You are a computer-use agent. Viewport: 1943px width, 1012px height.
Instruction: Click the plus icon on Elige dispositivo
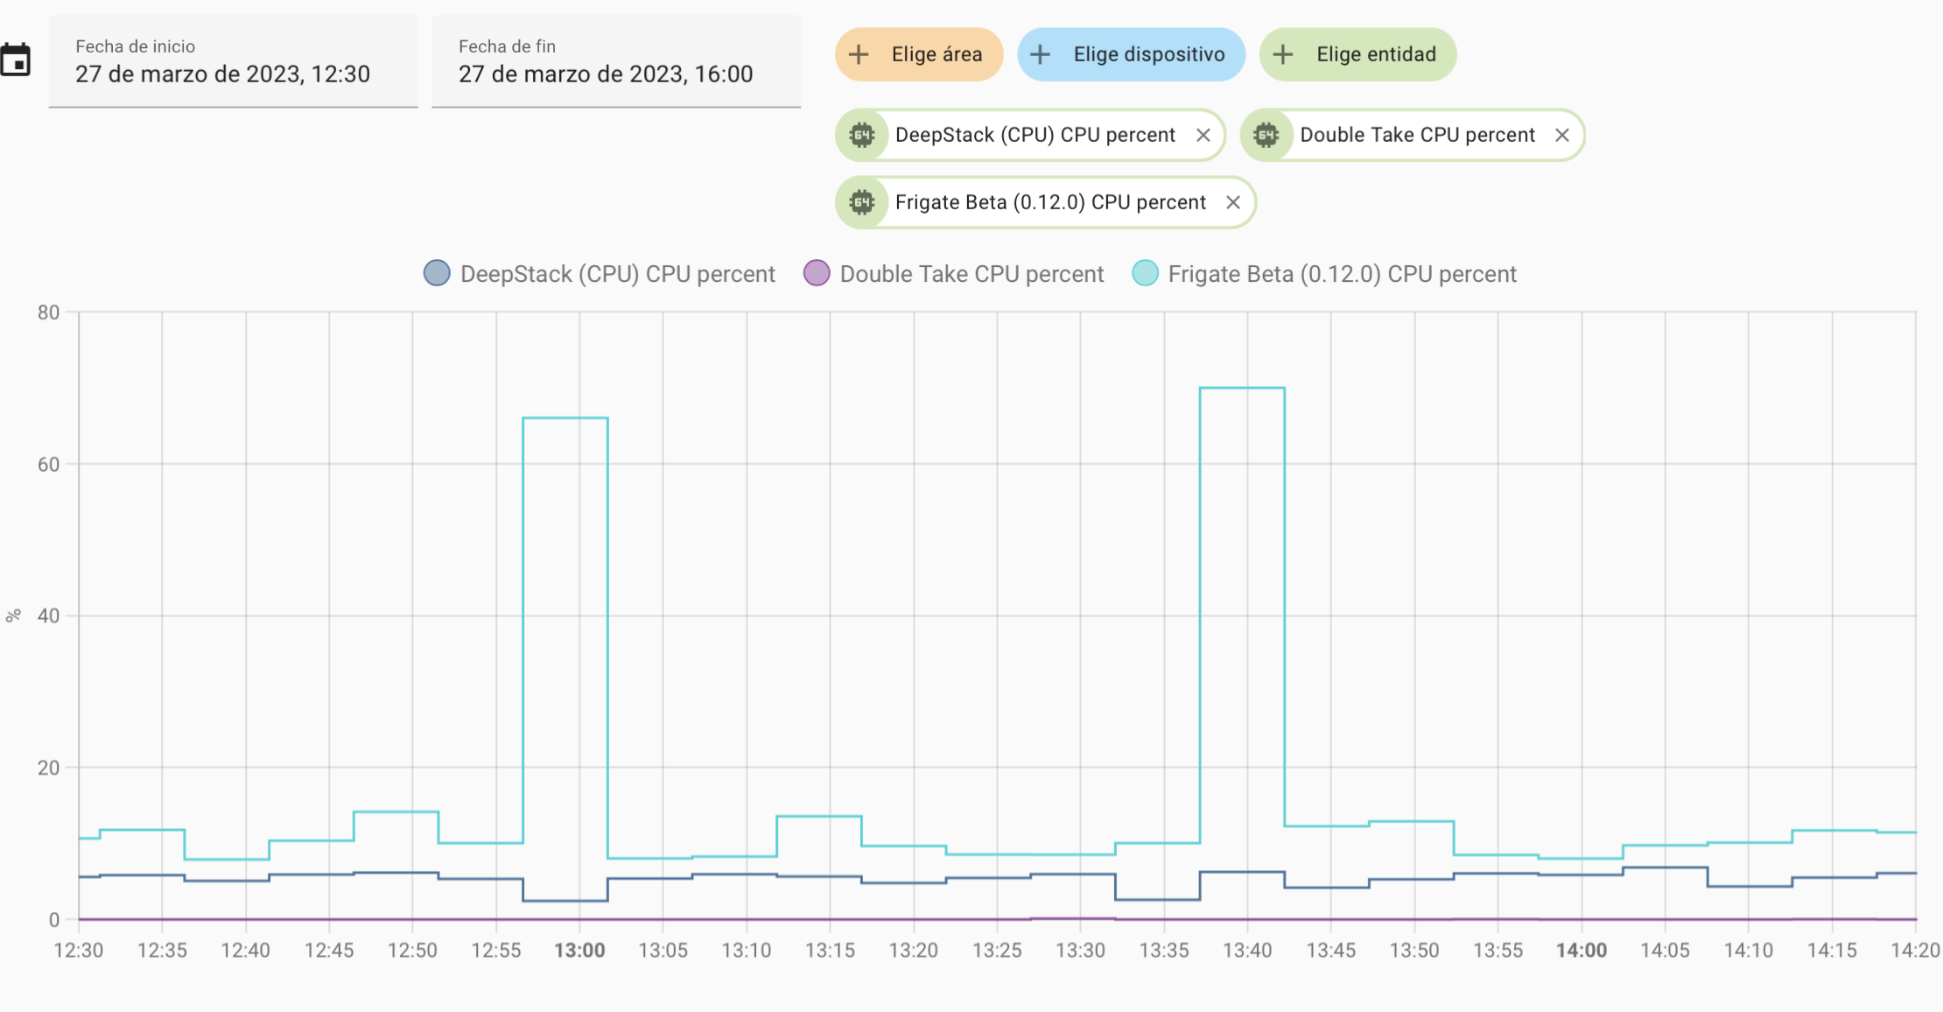(x=1040, y=54)
